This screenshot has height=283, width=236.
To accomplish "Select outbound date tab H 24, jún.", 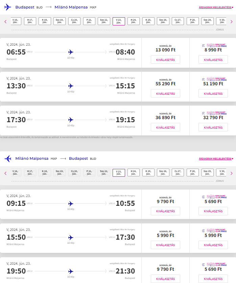I will pos(134,21).
